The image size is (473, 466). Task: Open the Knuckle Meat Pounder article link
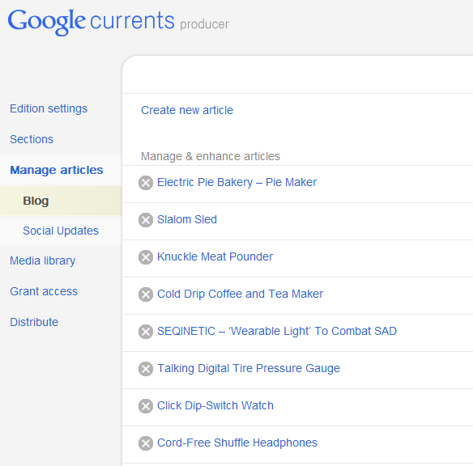click(x=215, y=256)
